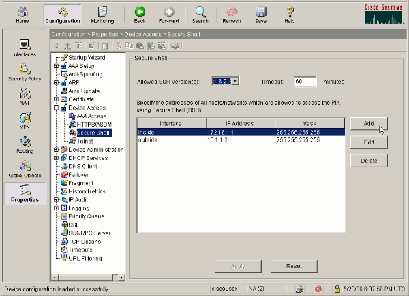Screen dimensions: 409x296
Task: Click the Cut scissors toolbar icon
Action: click(119, 46)
